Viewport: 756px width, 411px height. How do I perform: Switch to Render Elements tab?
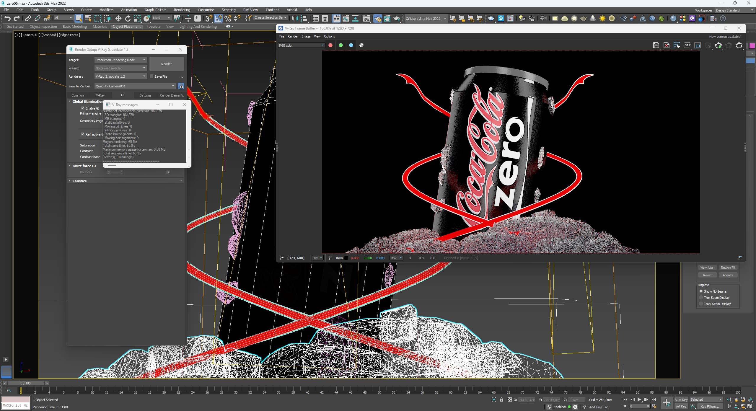(x=172, y=95)
